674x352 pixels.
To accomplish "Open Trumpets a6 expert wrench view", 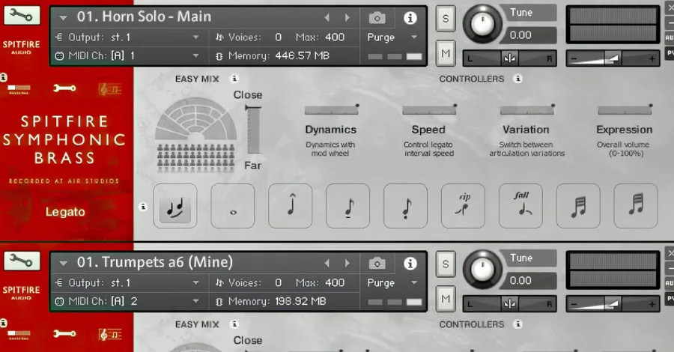I will 64,333.
